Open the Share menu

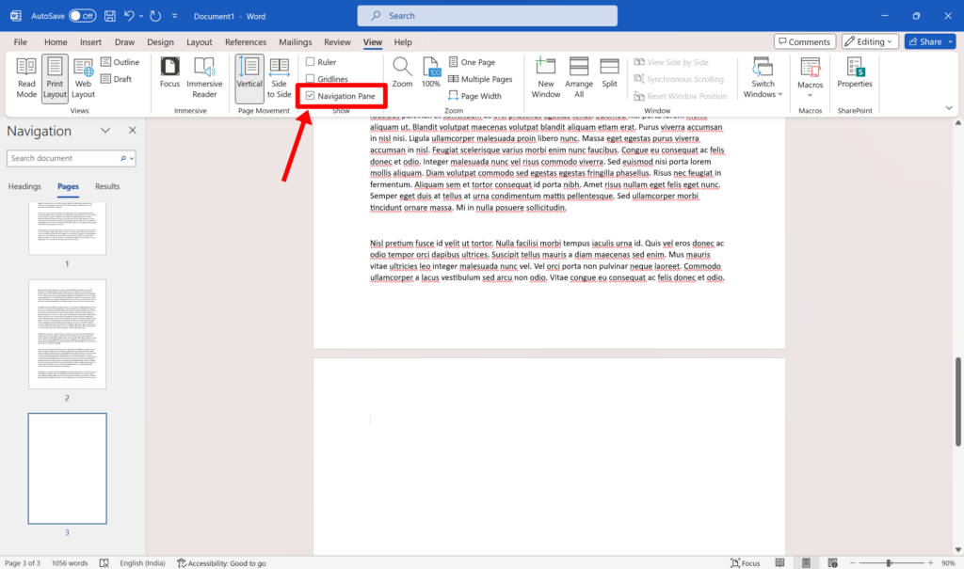928,40
